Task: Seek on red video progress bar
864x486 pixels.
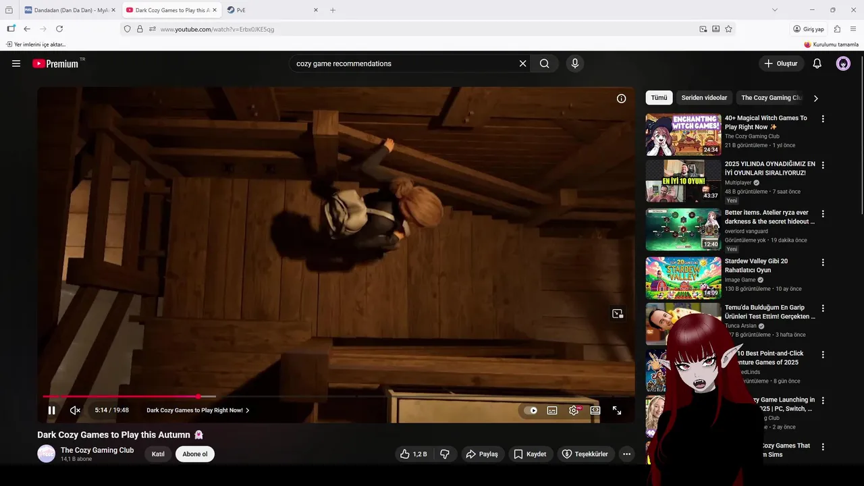Action: pyautogui.click(x=120, y=396)
